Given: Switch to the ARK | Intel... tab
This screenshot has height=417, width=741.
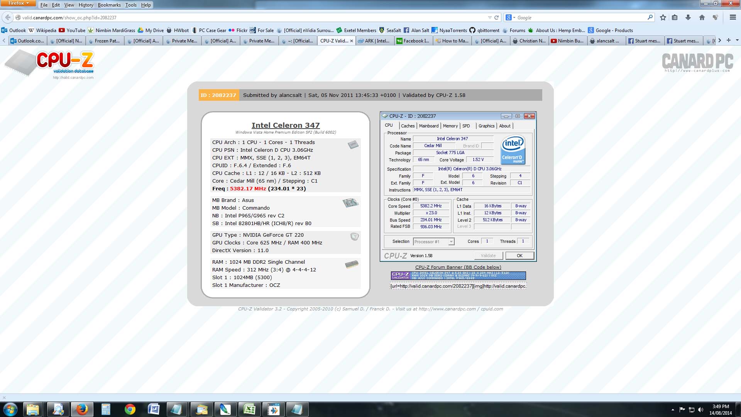Looking at the screenshot, I should (375, 41).
